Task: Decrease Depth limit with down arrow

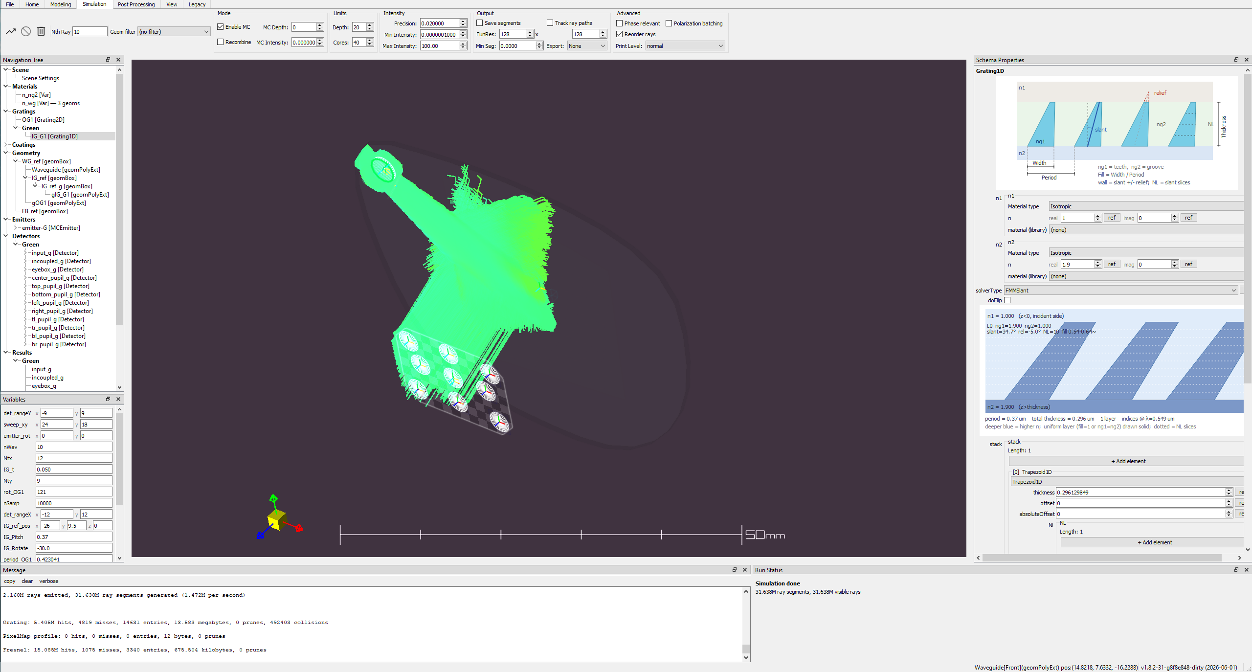Action: [370, 29]
